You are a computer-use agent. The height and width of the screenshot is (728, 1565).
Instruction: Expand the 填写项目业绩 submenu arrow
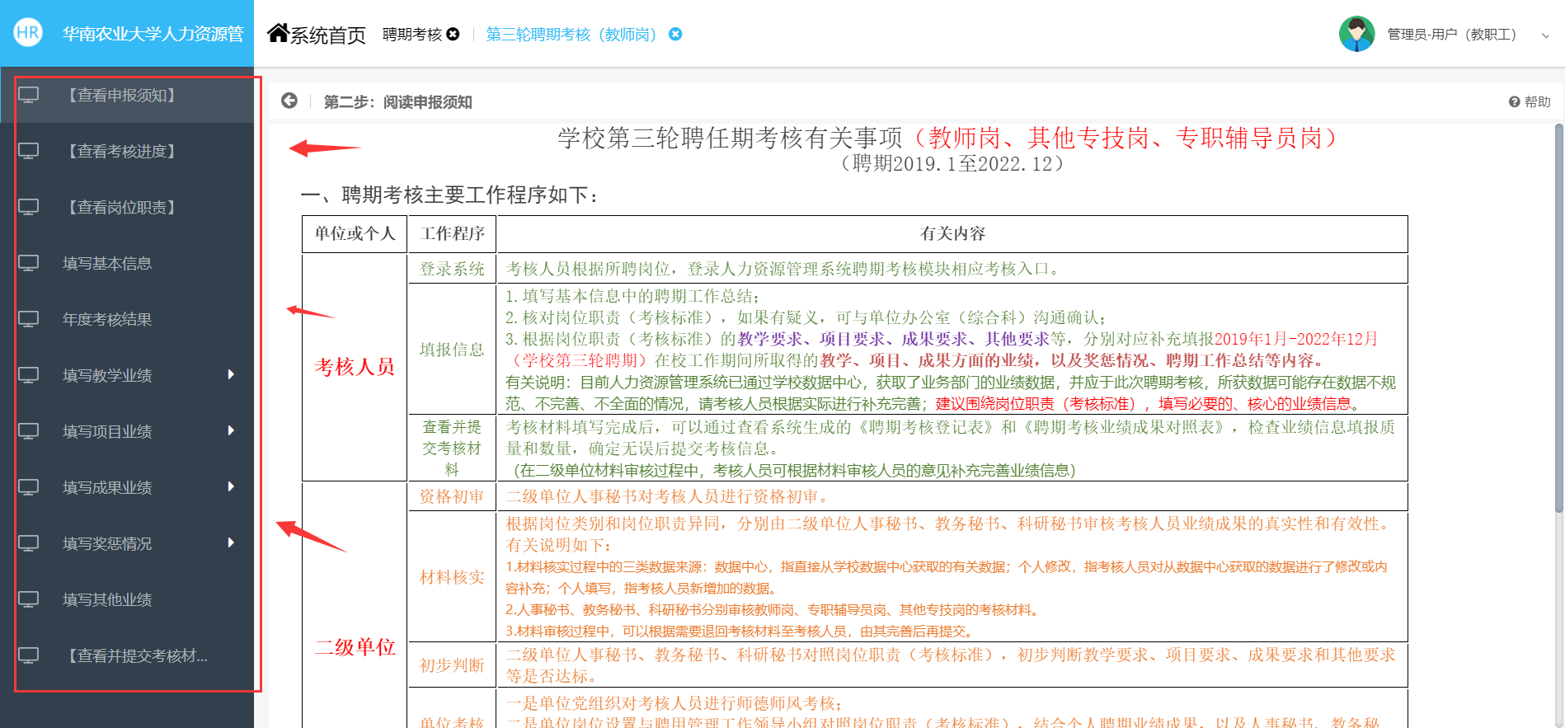[x=231, y=431]
